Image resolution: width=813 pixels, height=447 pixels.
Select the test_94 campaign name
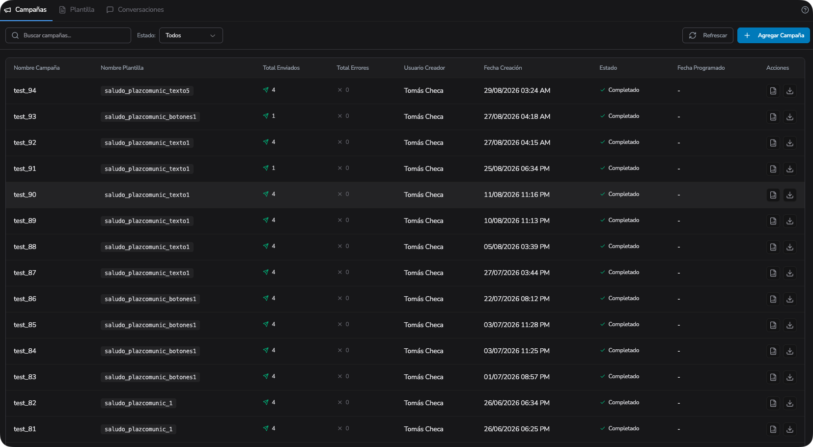pyautogui.click(x=25, y=90)
